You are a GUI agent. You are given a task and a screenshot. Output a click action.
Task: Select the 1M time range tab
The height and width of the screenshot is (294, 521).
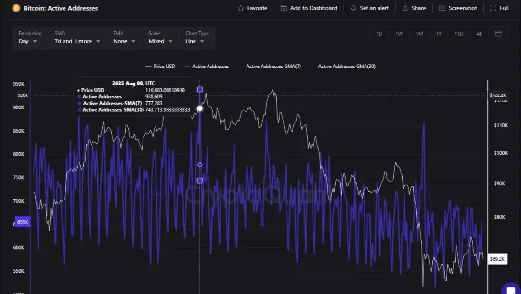coord(418,33)
